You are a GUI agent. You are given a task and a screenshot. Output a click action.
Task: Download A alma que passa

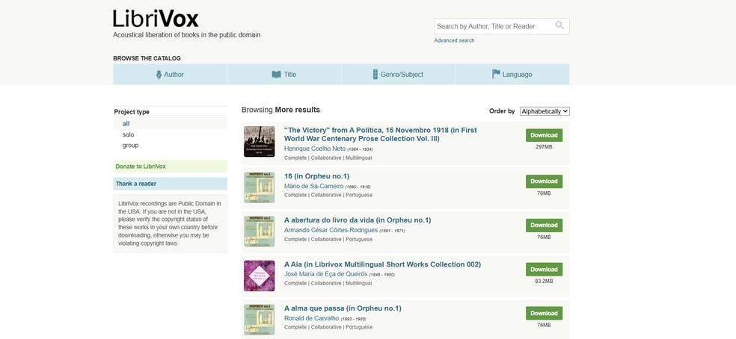[x=544, y=314]
